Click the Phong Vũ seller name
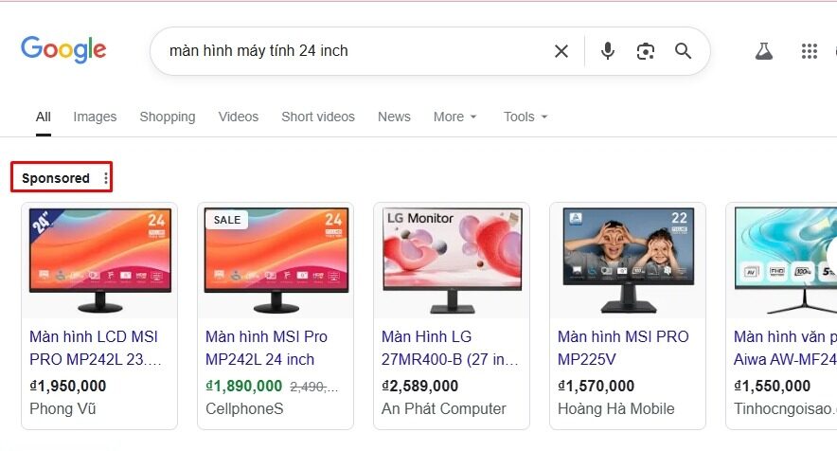 click(62, 408)
